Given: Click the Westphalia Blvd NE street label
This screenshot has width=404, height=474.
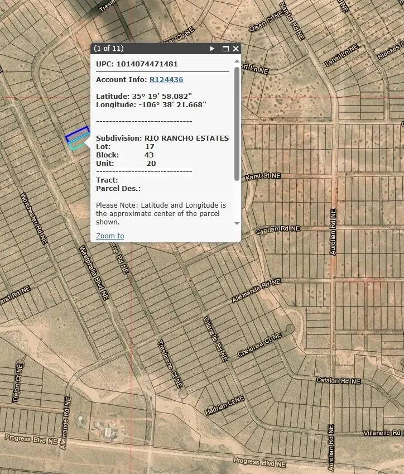Looking at the screenshot, I should click(x=93, y=273).
